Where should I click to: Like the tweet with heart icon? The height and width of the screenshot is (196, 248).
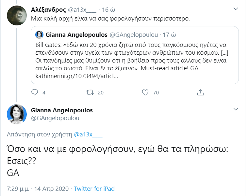[x=145, y=92]
